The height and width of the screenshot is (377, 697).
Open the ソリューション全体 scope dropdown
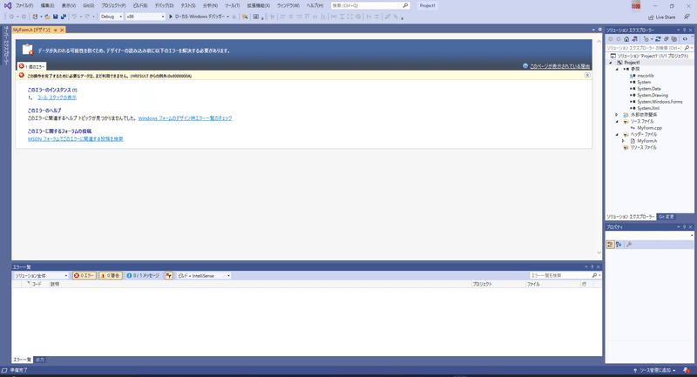point(41,276)
